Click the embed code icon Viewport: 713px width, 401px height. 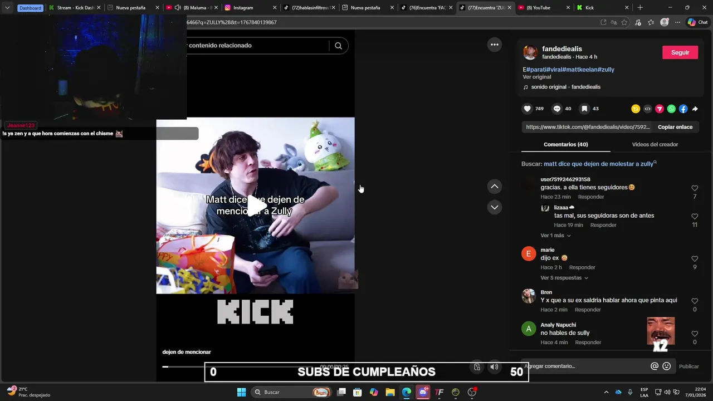pyautogui.click(x=647, y=109)
